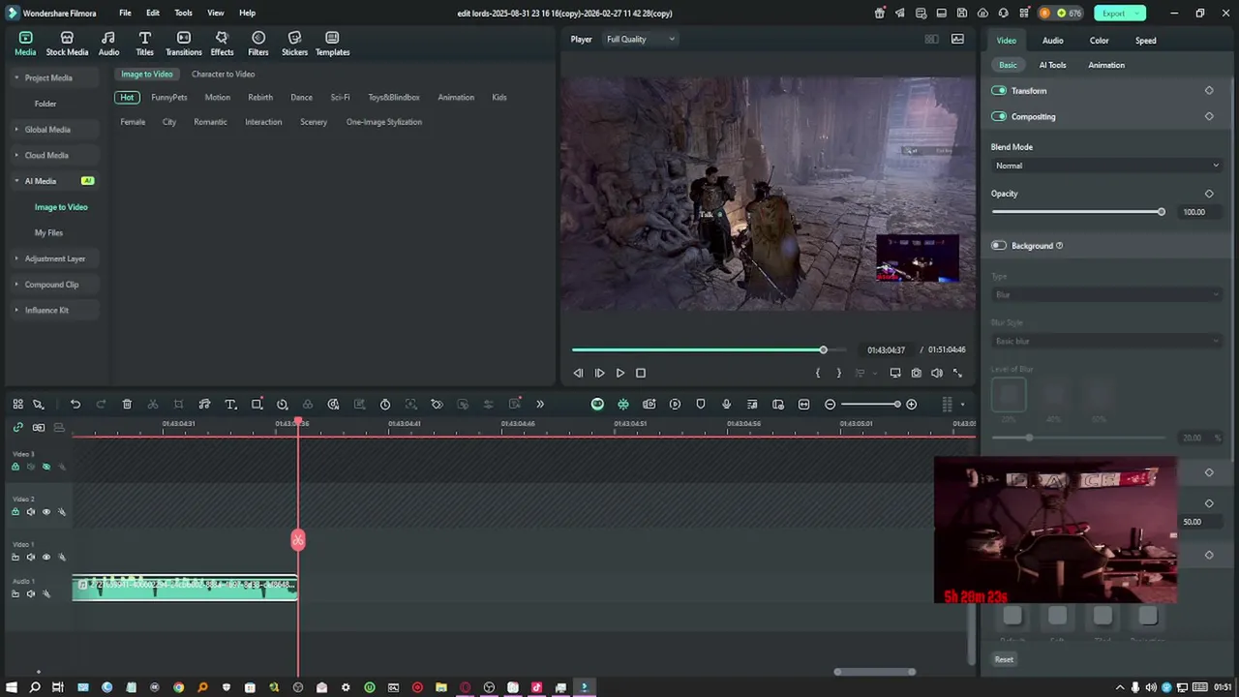
Task: Open the Blend Mode Normal dropdown
Action: pos(1106,166)
